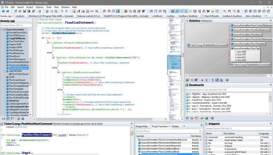The height and width of the screenshot is (155, 273).
Task: Click the red up-arrow search previous icon
Action: (x=79, y=11)
